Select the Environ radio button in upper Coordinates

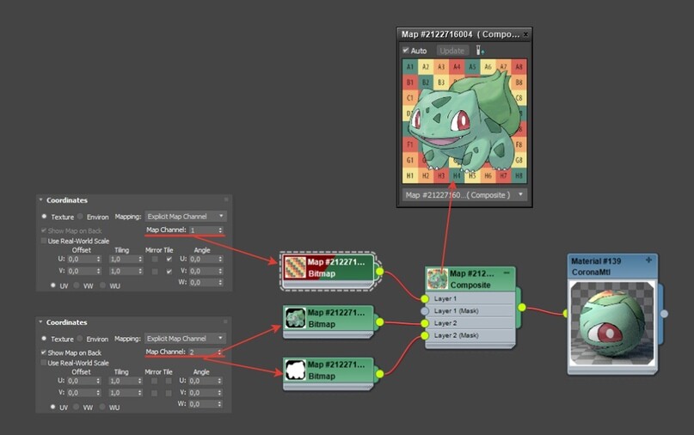click(80, 217)
